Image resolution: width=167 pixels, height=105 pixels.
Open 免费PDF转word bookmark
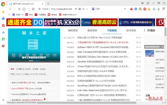pyautogui.click(x=68, y=14)
